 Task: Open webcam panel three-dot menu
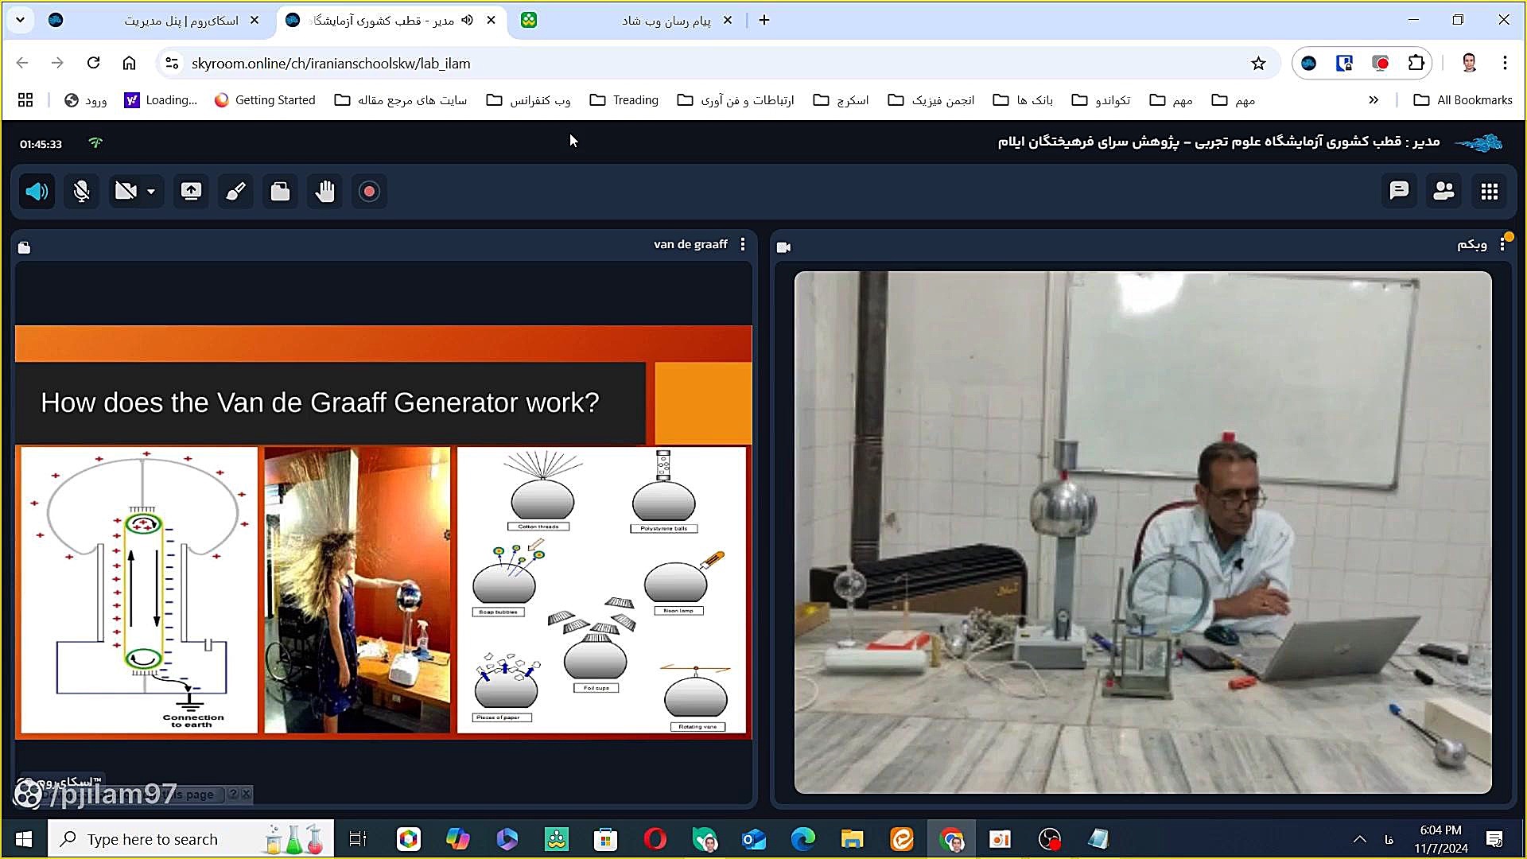pyautogui.click(x=1502, y=244)
